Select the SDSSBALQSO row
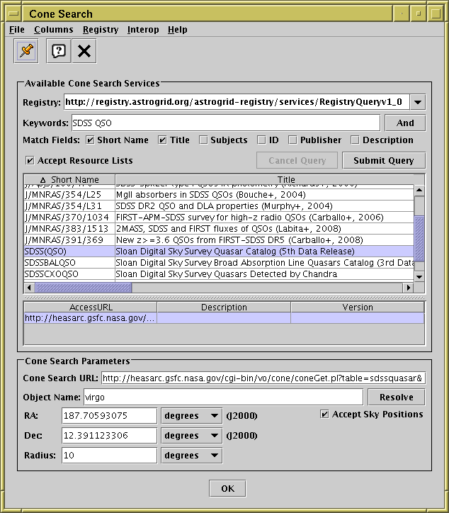The image size is (449, 513). (x=219, y=263)
